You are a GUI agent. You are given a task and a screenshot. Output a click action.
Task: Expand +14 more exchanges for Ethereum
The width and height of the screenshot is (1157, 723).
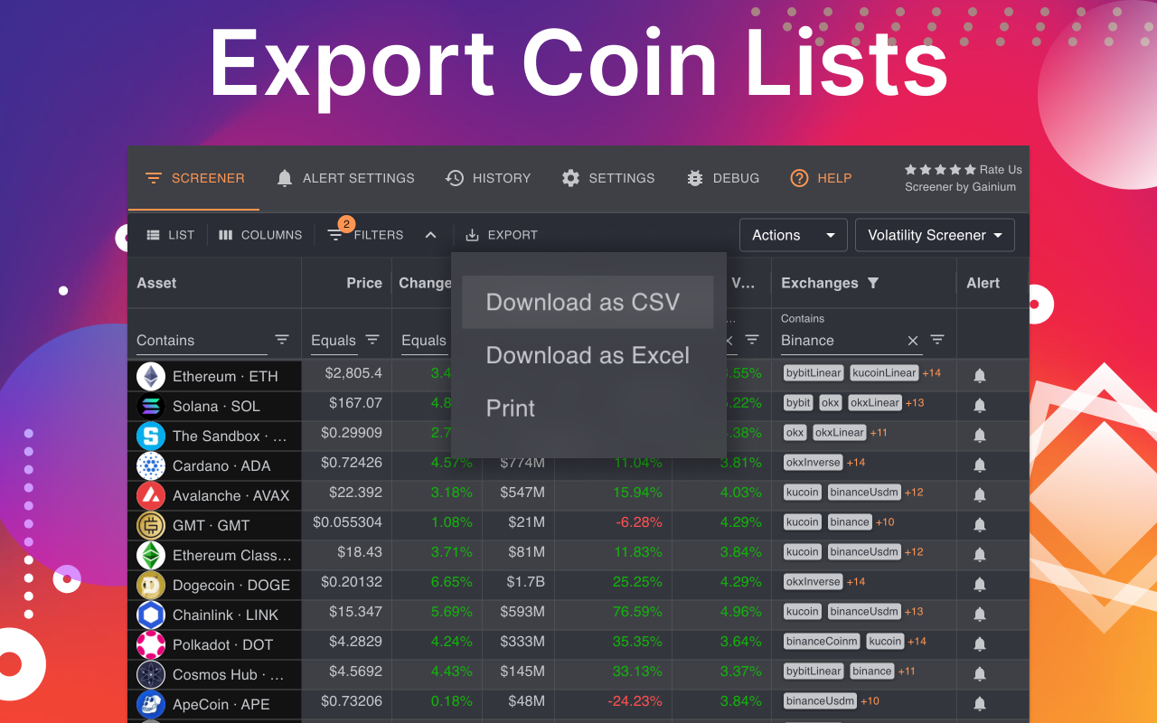932,372
